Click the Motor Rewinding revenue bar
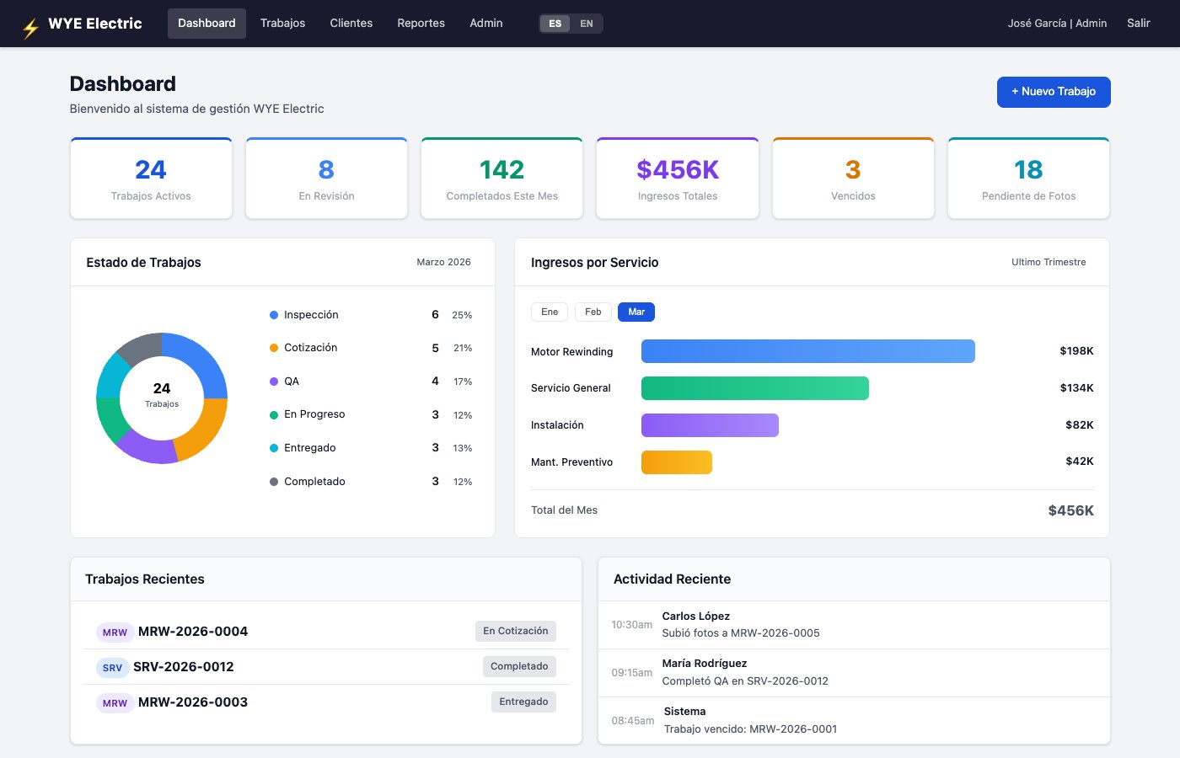Viewport: 1180px width, 758px height. (808, 351)
